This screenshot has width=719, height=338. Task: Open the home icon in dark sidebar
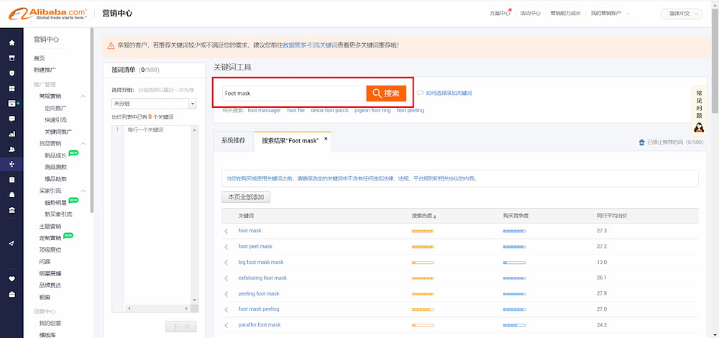point(12,42)
